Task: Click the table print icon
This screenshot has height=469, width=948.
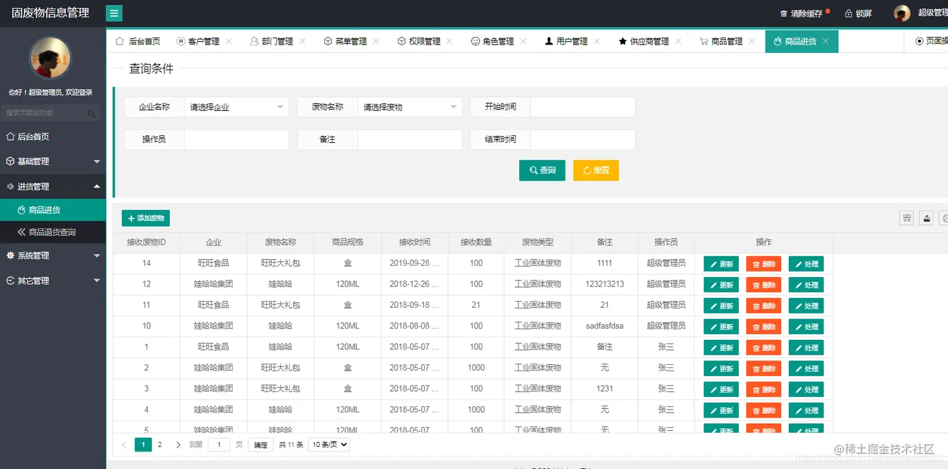Action: 945,218
